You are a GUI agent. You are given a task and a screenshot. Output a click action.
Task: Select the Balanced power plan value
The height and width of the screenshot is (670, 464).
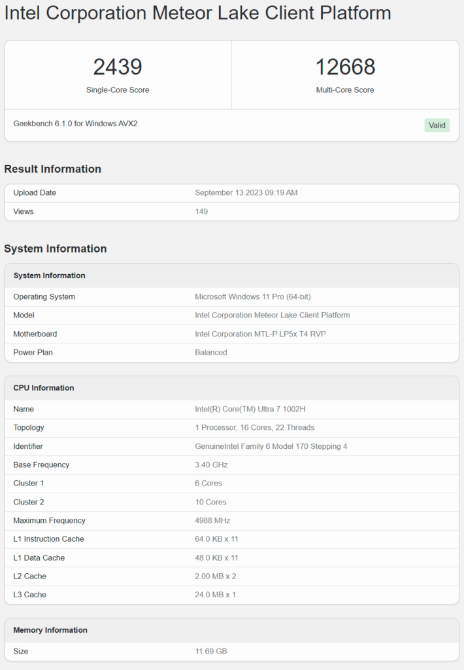click(x=211, y=353)
